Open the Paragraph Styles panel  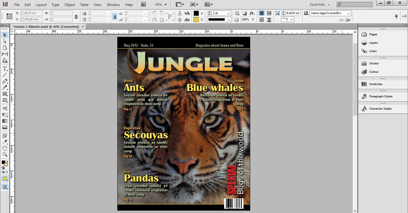coord(380,96)
